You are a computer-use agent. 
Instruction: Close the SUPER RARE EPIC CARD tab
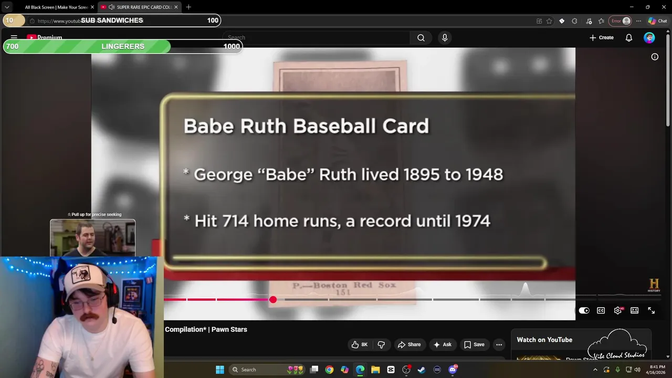pyautogui.click(x=176, y=7)
